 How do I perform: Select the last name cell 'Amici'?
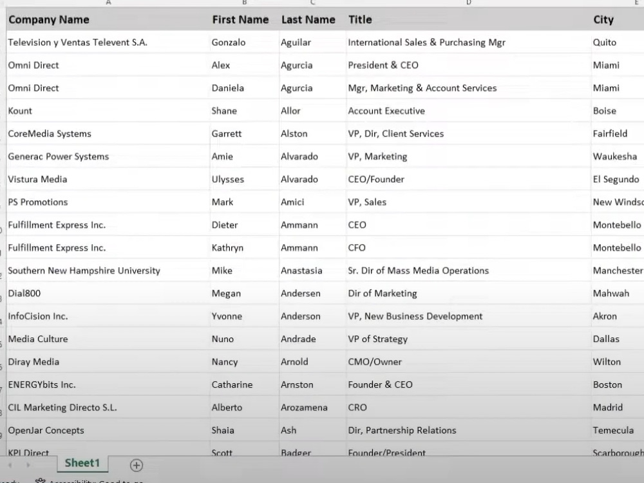pos(312,202)
